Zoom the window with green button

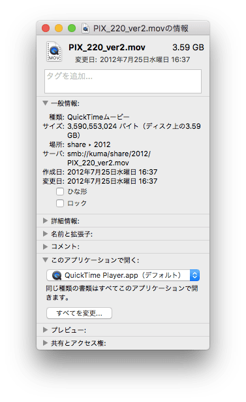72,28
